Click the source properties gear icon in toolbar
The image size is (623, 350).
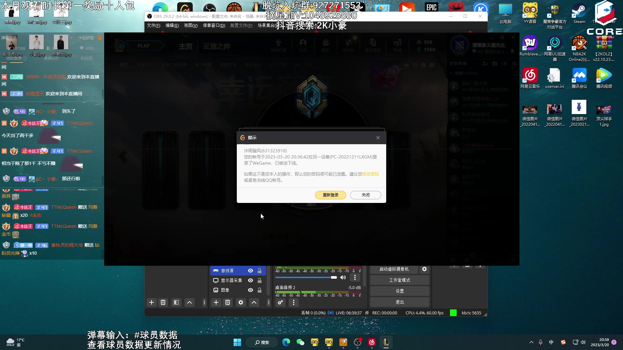coord(240,302)
